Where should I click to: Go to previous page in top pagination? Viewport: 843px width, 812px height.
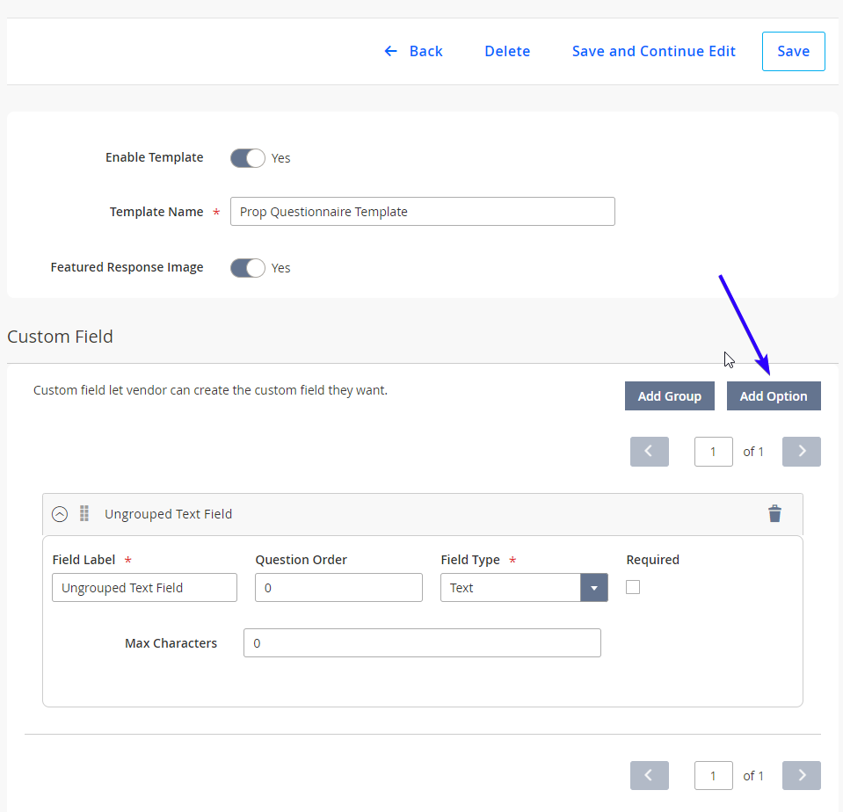(x=650, y=452)
